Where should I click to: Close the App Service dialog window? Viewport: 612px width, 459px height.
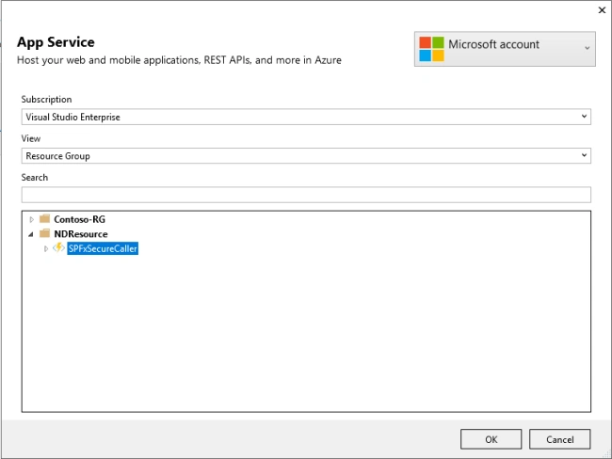pyautogui.click(x=602, y=10)
